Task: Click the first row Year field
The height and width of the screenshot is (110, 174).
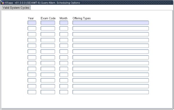Action: [32, 23]
